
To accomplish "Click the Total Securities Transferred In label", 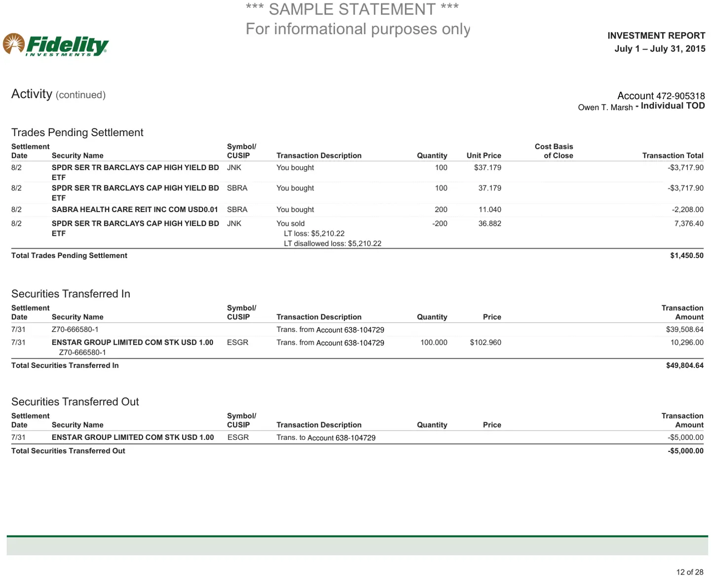I will (65, 365).
